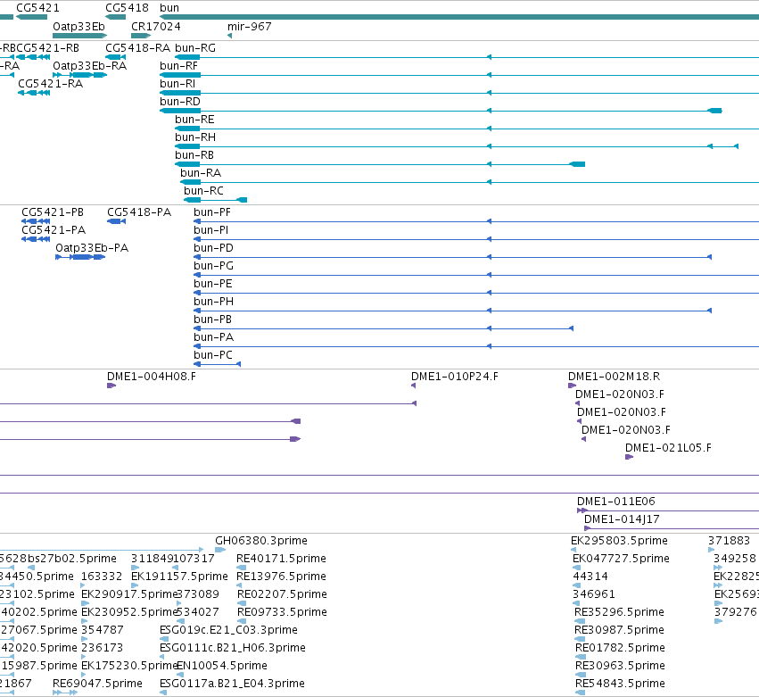Select the bun-RH transcript label
The height and width of the screenshot is (697, 759).
tap(195, 137)
